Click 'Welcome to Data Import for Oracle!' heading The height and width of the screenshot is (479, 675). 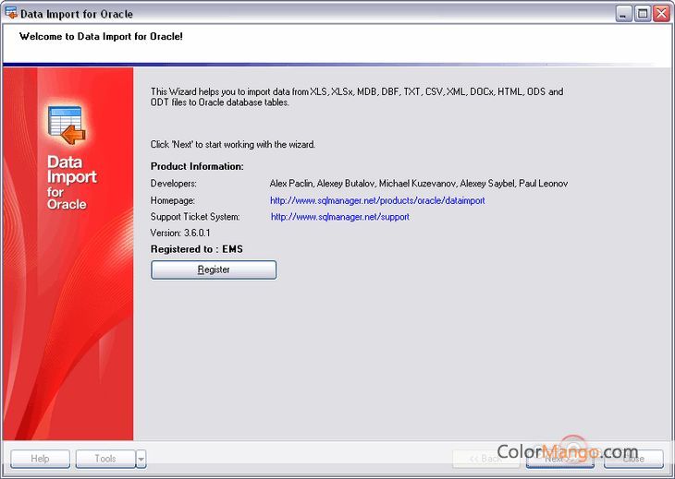pyautogui.click(x=101, y=37)
